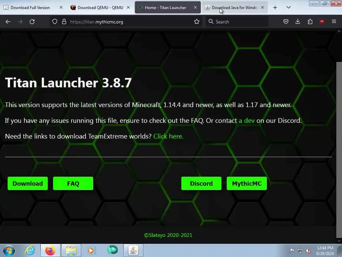Open the Action Center flag tray icon
Image resolution: width=342 pixels, height=257 pixels.
click(292, 250)
